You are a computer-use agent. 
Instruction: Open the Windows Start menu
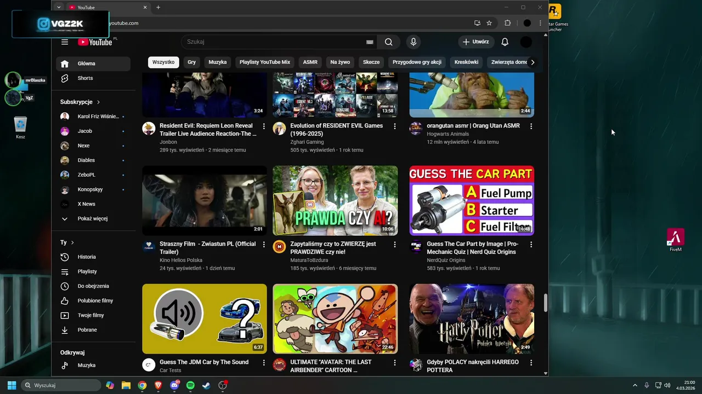[12, 385]
